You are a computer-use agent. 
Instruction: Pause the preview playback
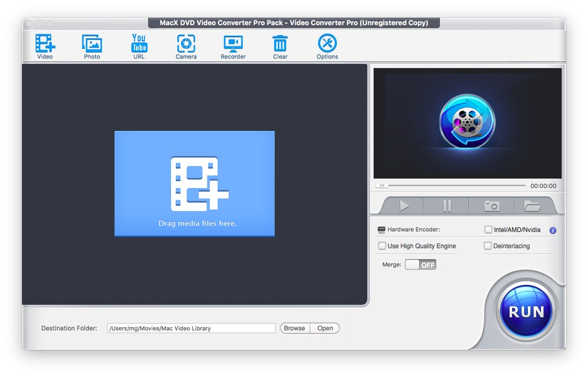pyautogui.click(x=446, y=206)
